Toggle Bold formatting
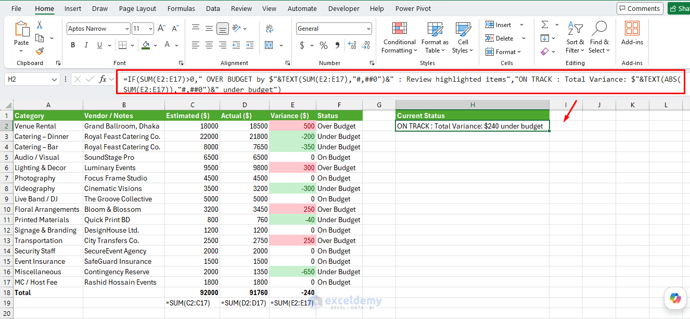 tap(73, 45)
